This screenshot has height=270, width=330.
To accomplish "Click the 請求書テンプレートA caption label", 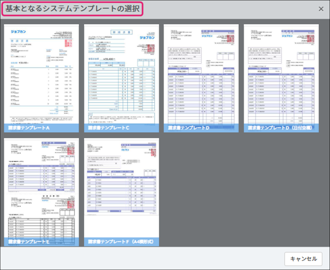I will coord(28,128).
